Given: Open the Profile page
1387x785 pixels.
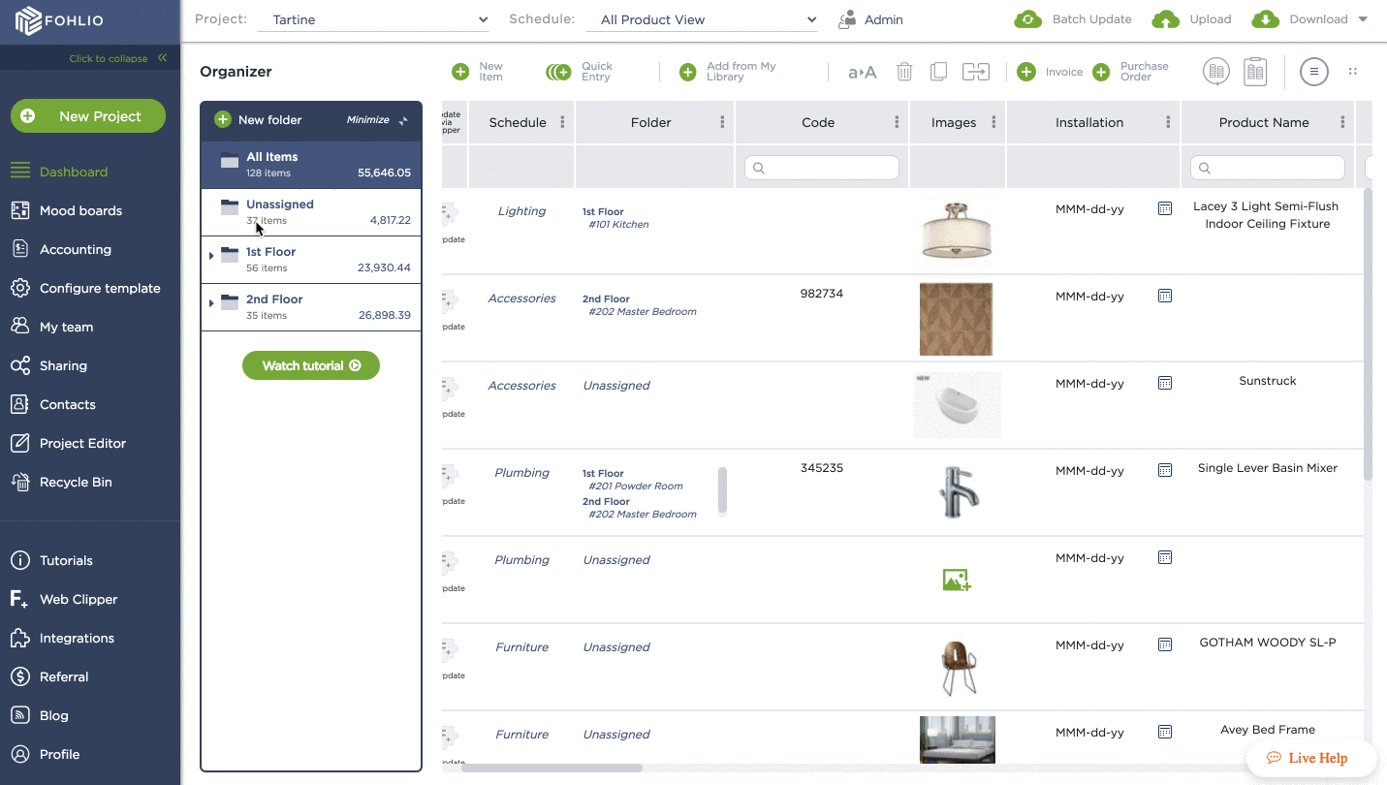Looking at the screenshot, I should [x=59, y=754].
